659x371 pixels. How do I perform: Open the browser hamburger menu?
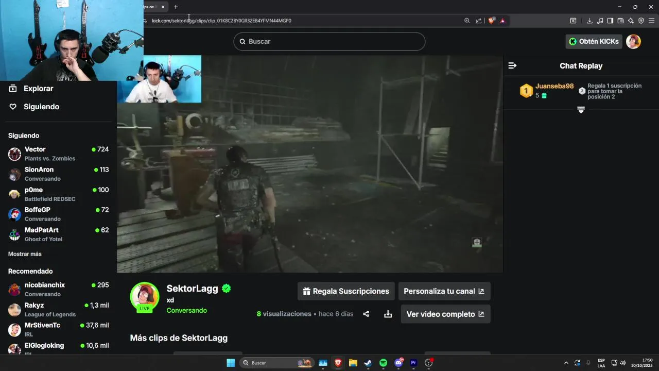651,21
